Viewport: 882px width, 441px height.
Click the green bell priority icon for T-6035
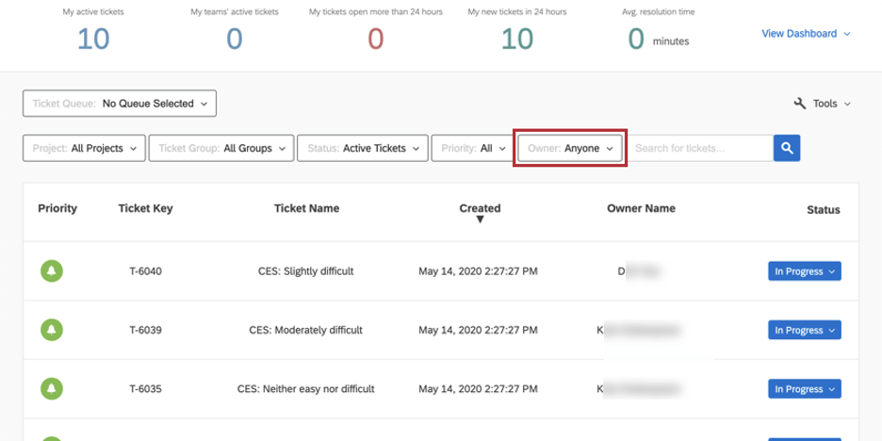point(52,388)
